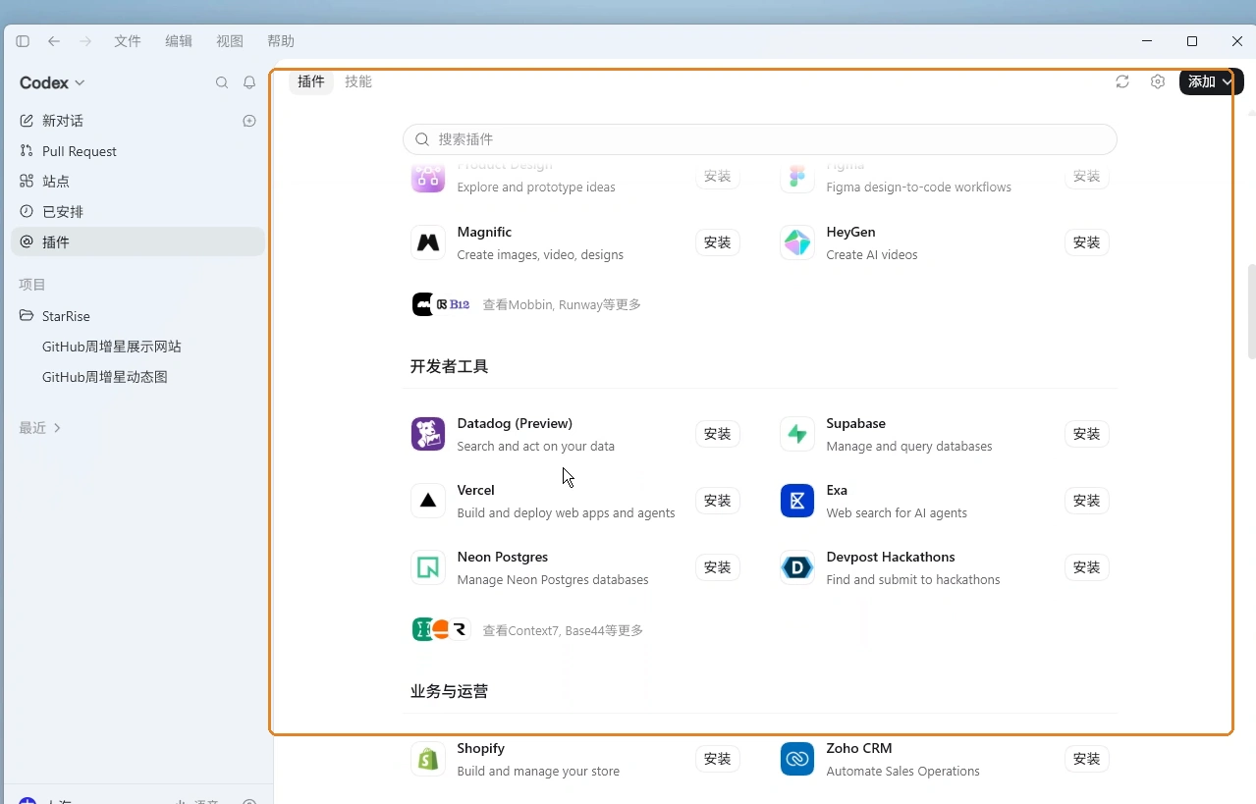Viewport: 1256px width, 804px height.
Task: Install the Magnific plugin
Action: click(x=718, y=242)
